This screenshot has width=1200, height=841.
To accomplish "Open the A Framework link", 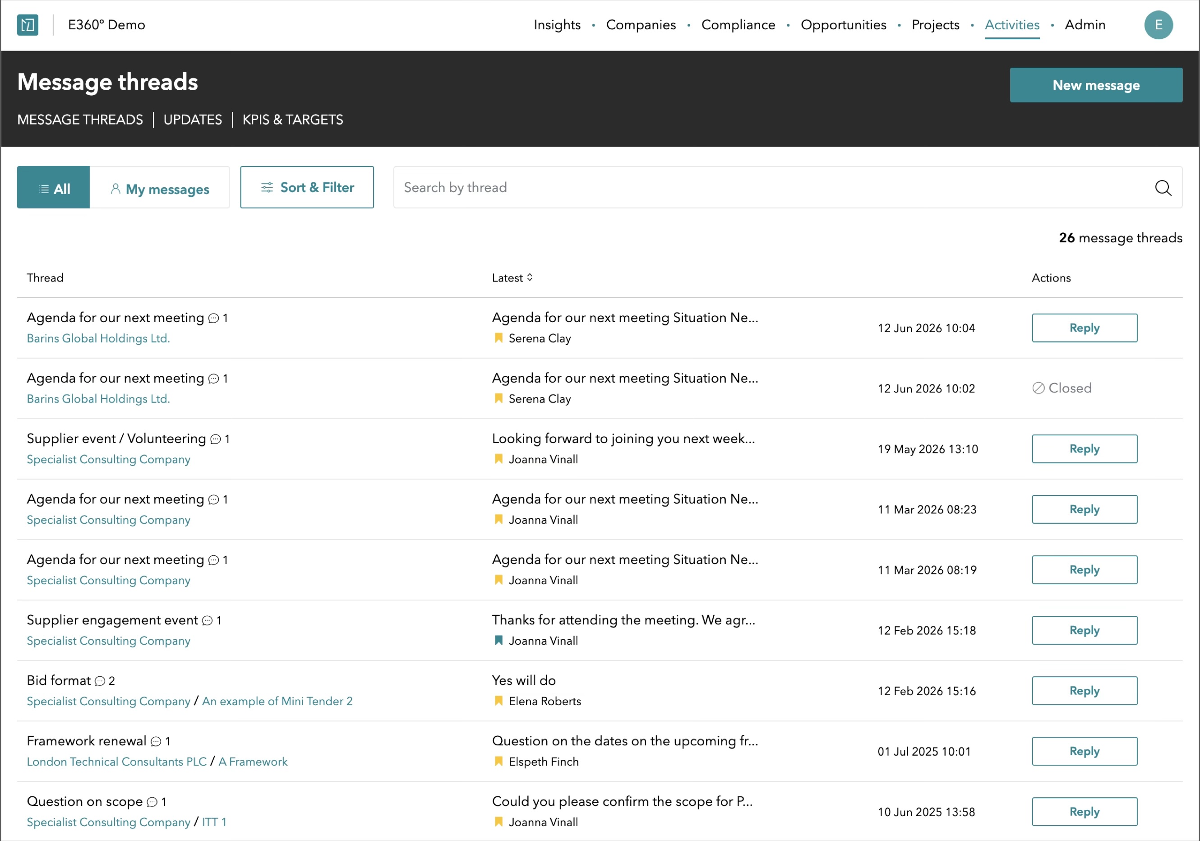I will 253,762.
